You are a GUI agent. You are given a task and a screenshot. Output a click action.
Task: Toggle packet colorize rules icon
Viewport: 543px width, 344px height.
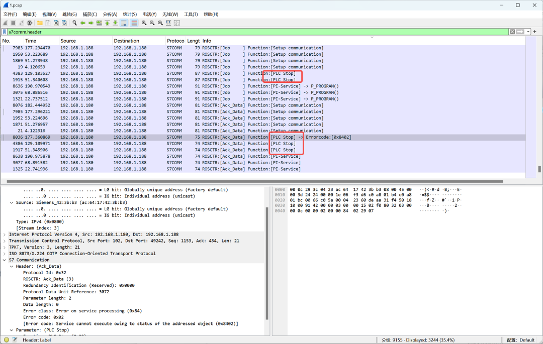pyautogui.click(x=134, y=23)
